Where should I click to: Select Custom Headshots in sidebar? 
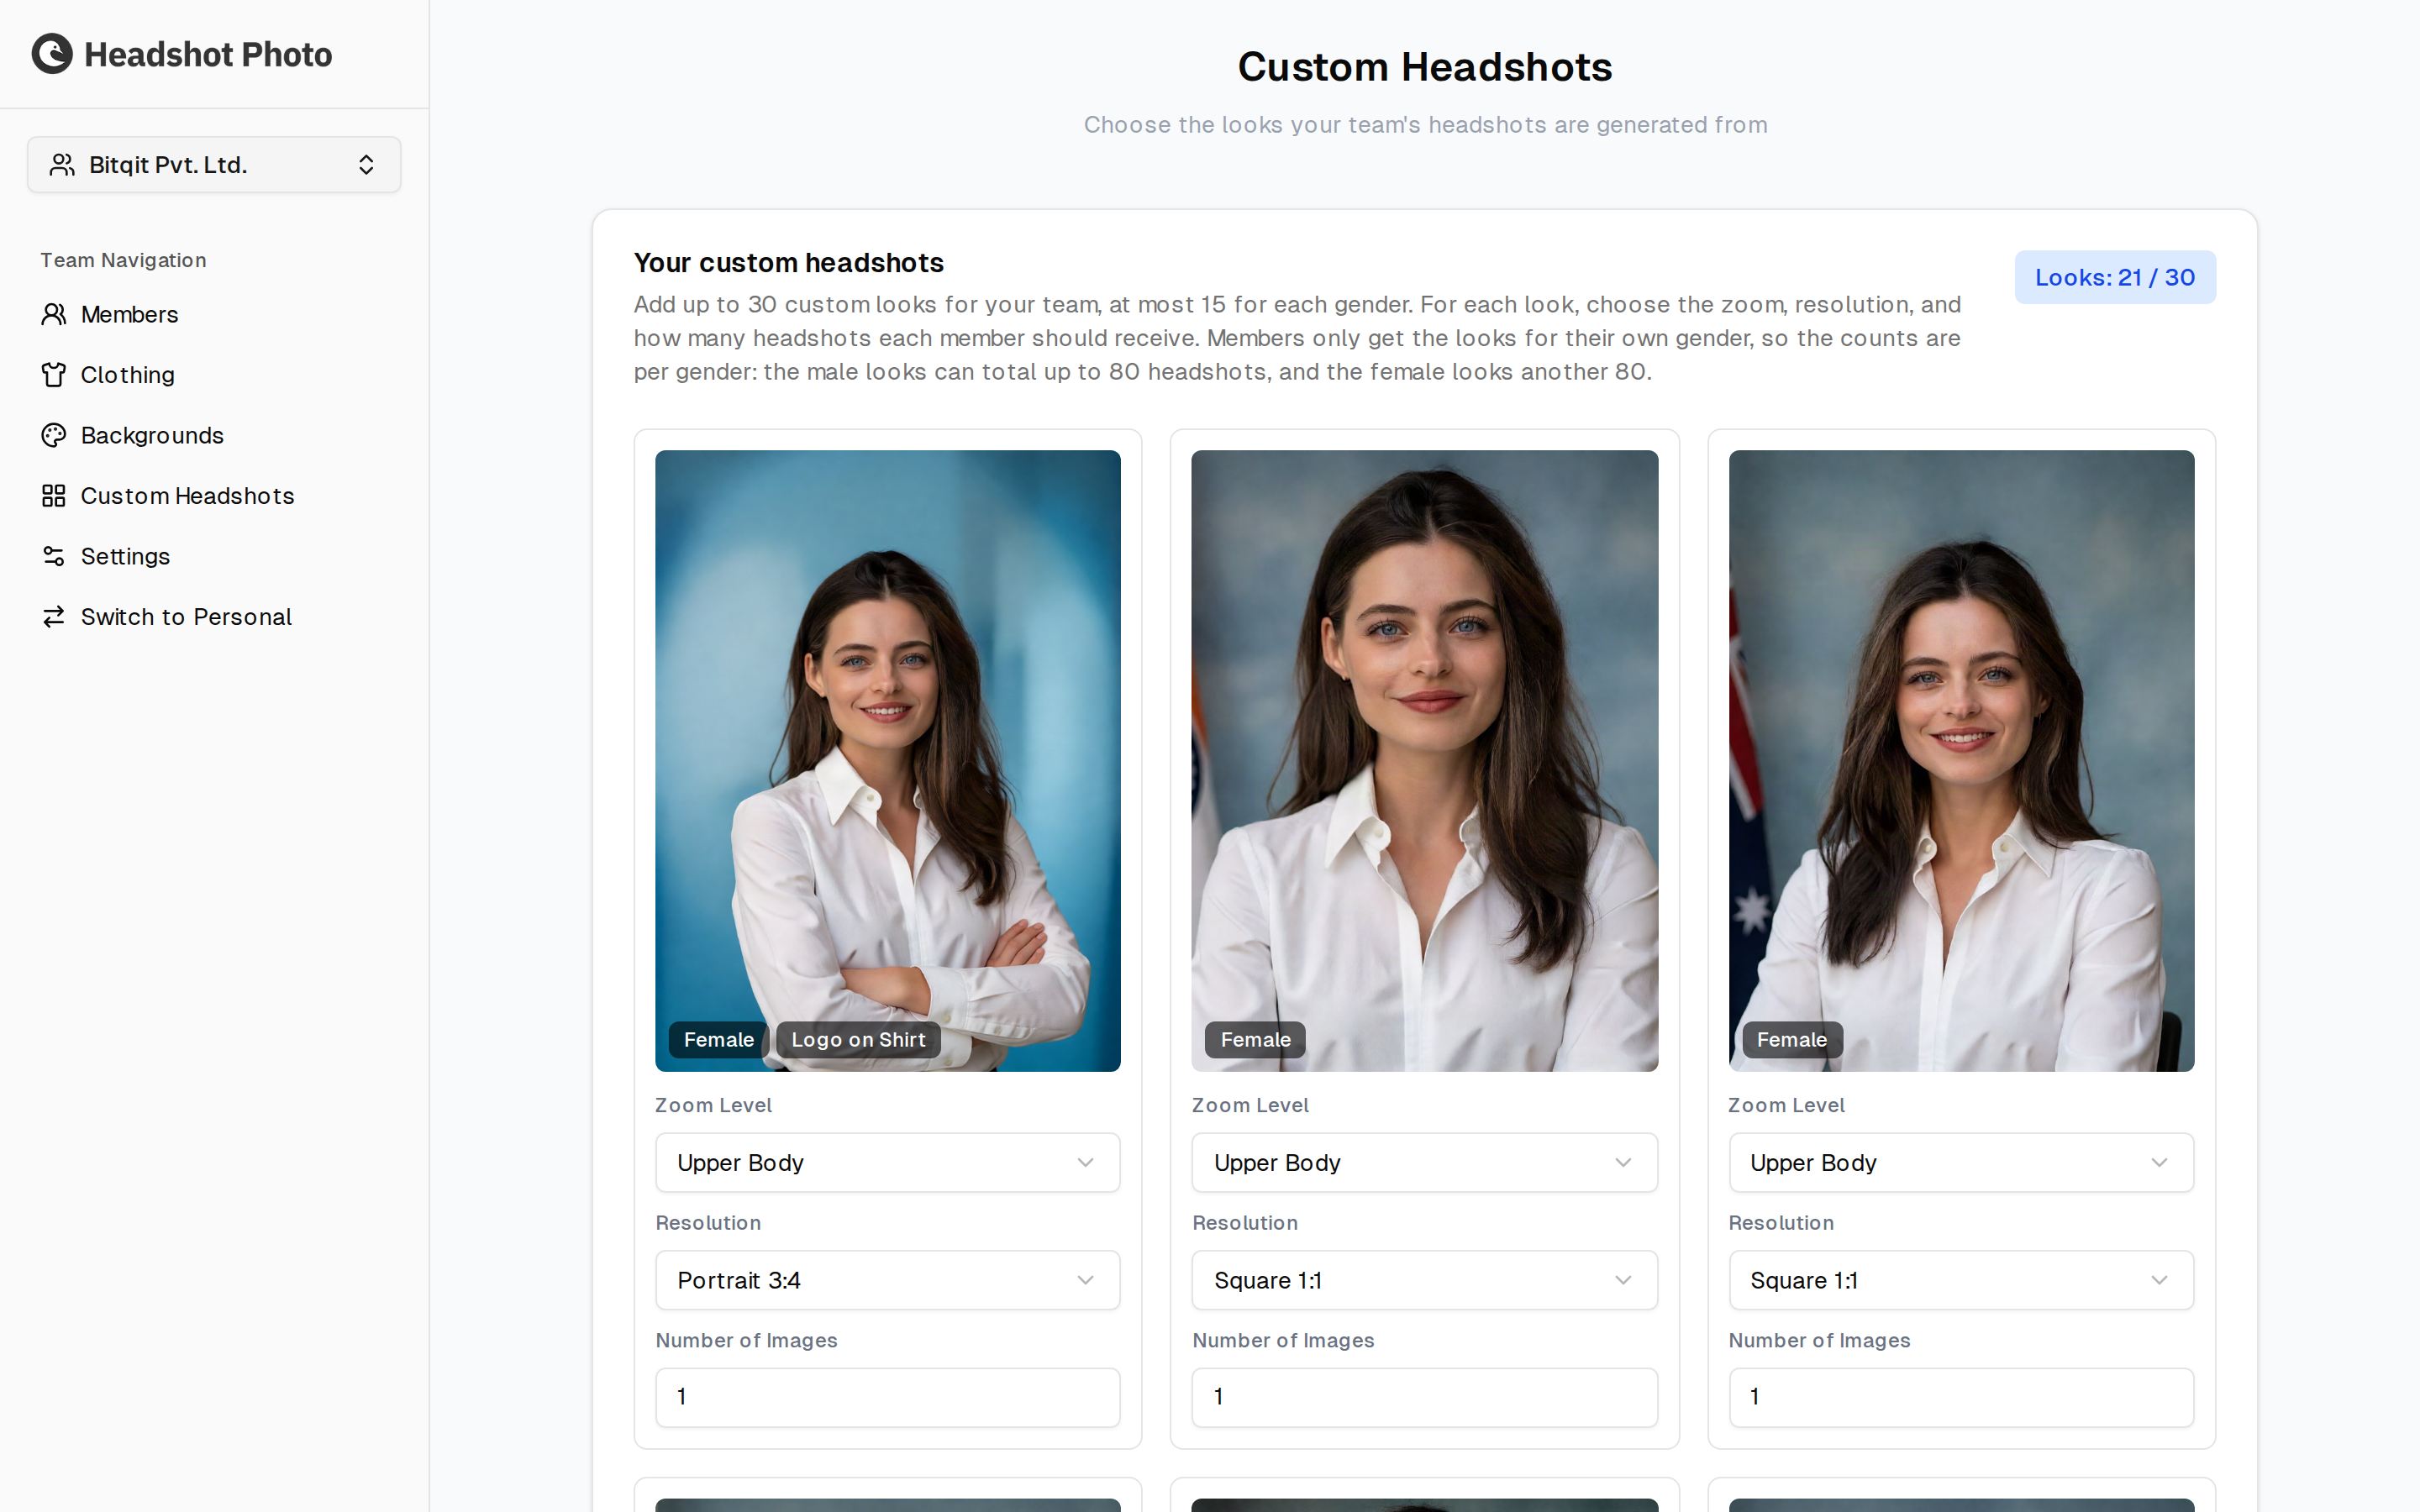(187, 496)
